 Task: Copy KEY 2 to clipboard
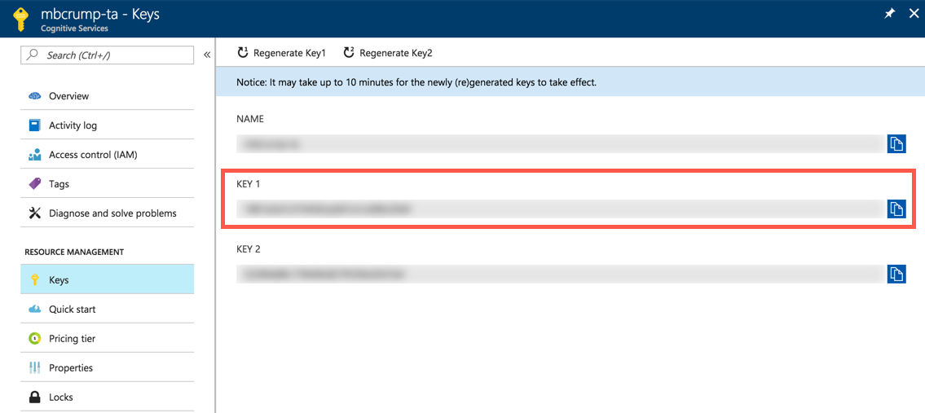(x=896, y=274)
